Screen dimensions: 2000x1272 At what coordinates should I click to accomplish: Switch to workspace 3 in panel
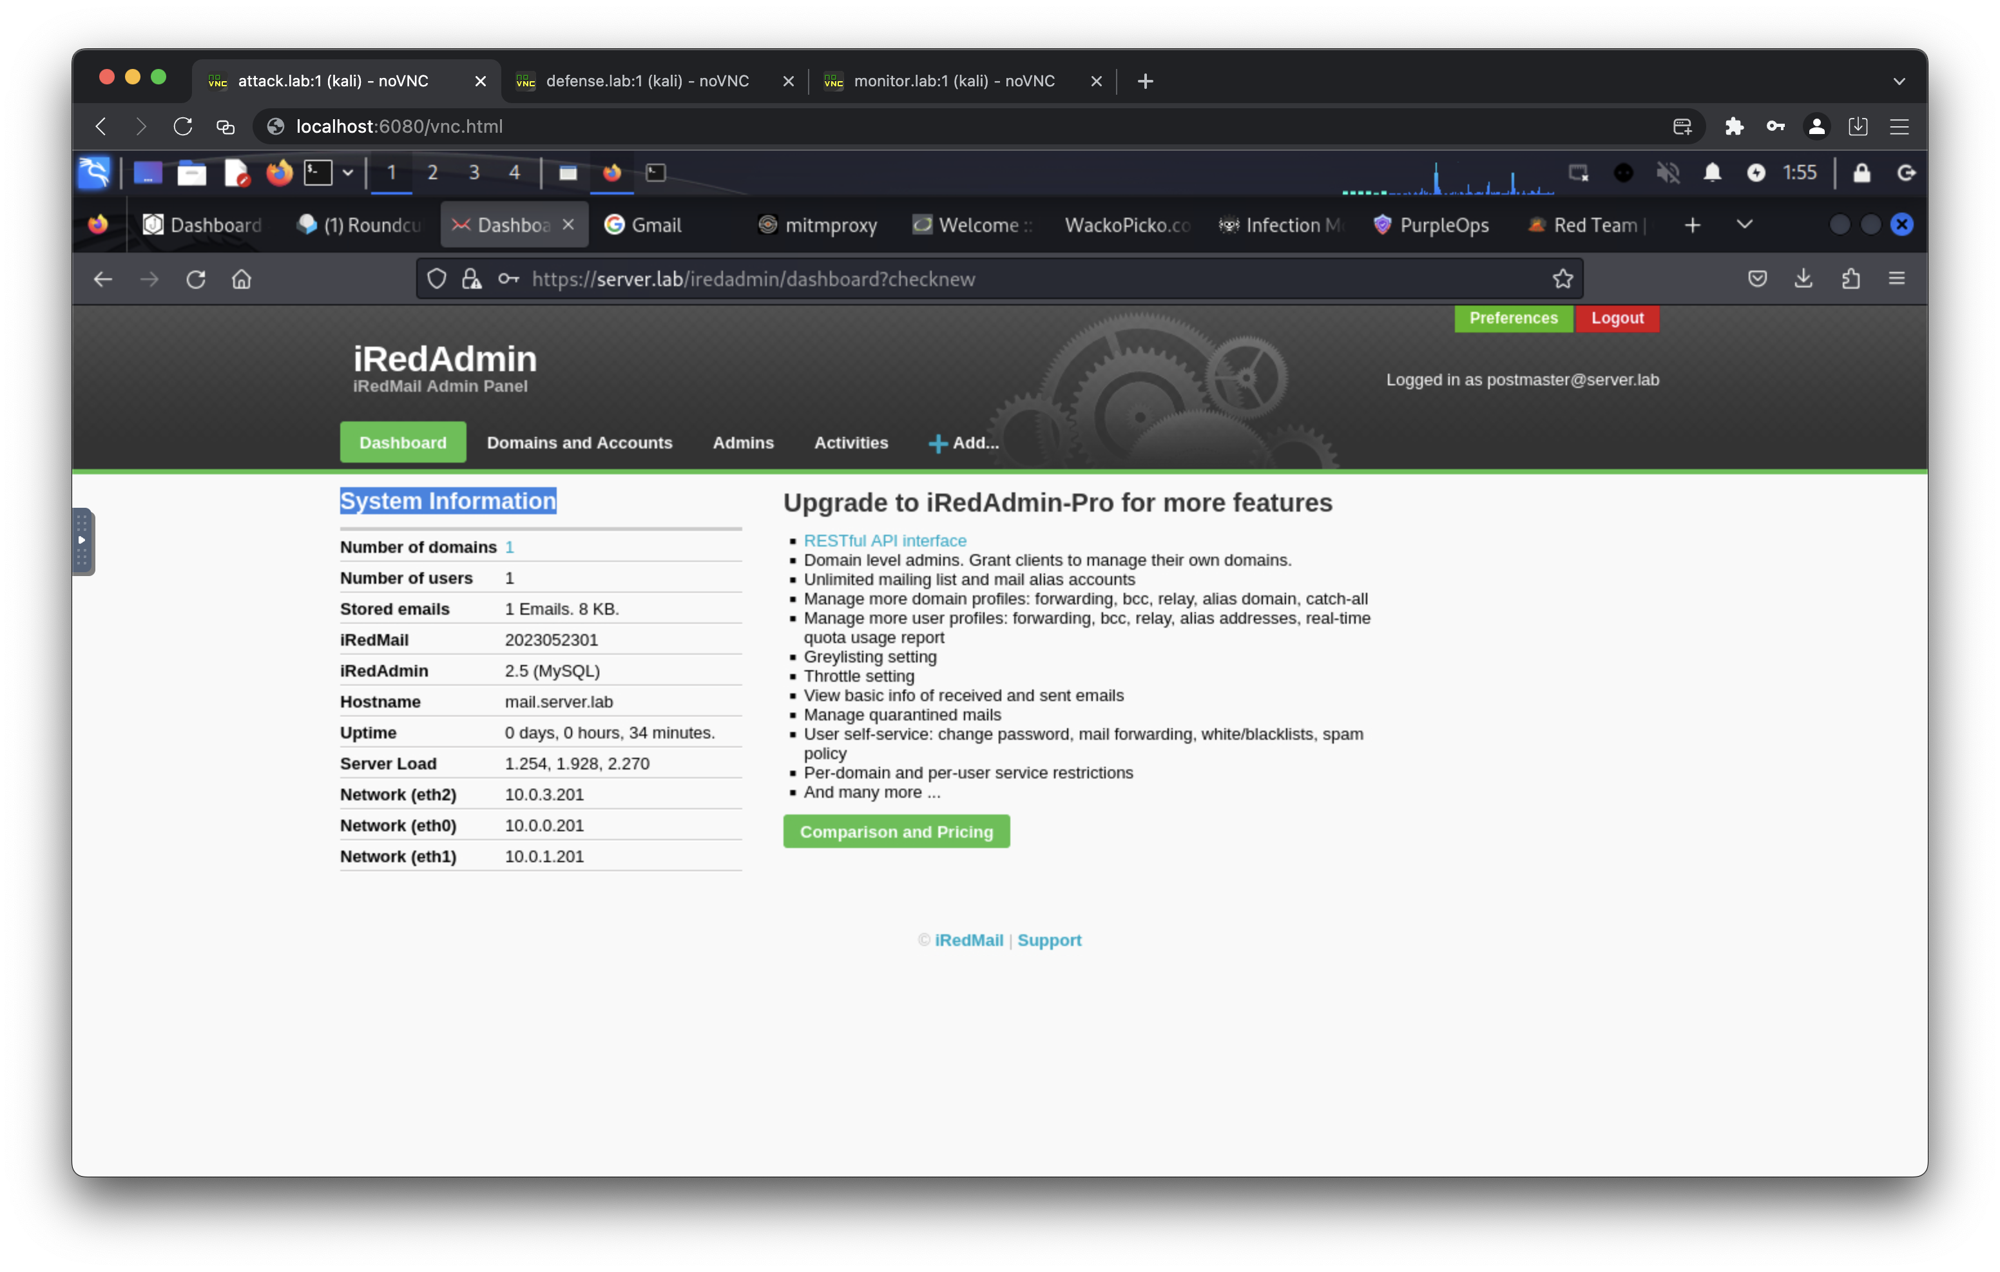coord(474,173)
